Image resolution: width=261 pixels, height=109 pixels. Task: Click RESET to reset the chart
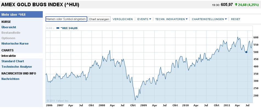[236, 19]
